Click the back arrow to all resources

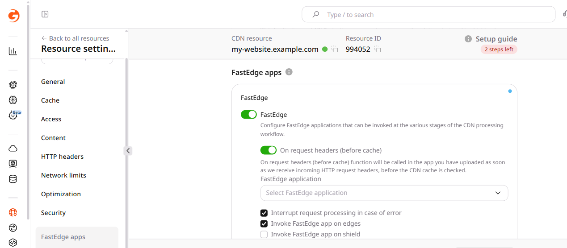point(44,38)
